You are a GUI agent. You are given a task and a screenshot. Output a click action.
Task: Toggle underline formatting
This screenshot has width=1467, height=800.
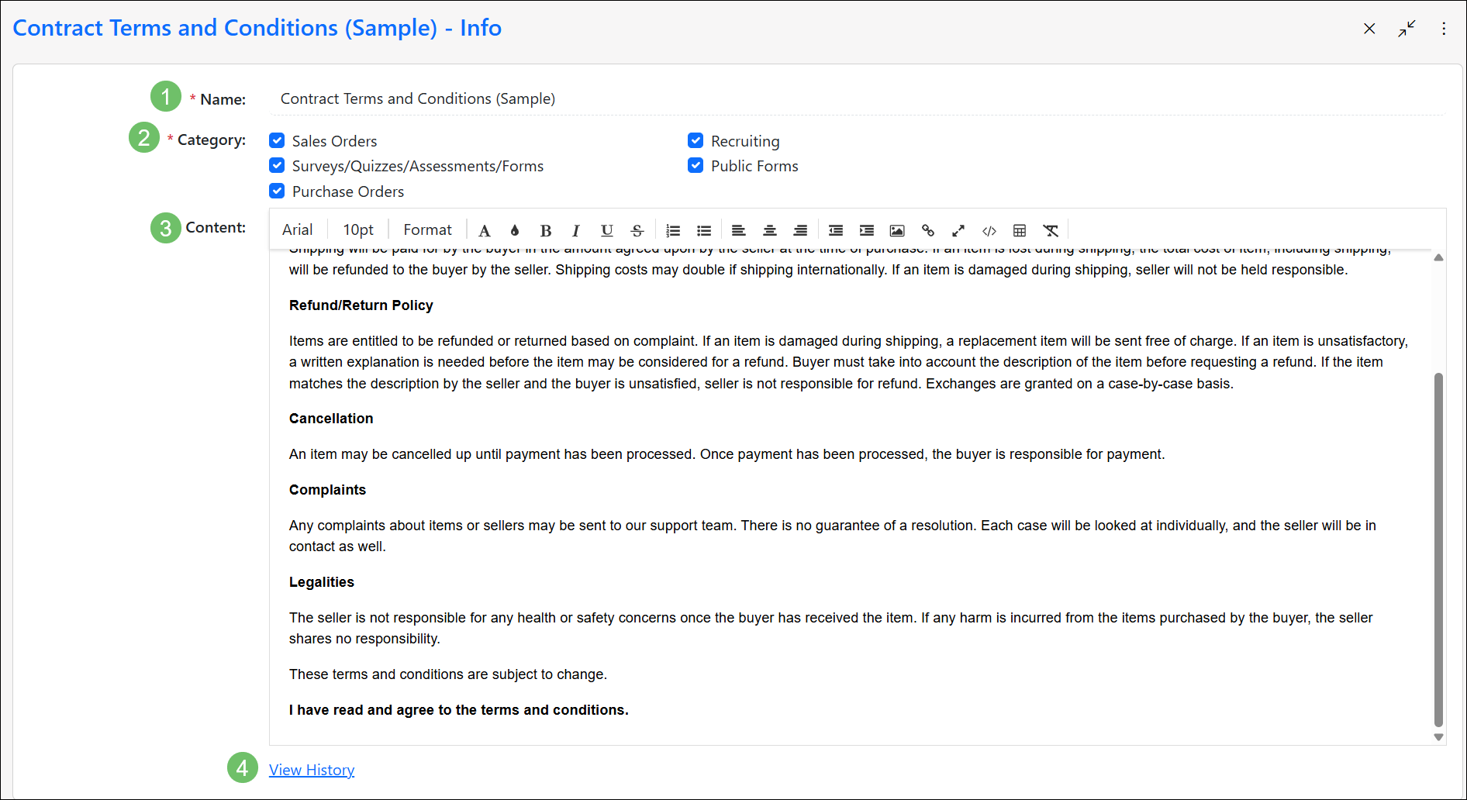pyautogui.click(x=607, y=230)
